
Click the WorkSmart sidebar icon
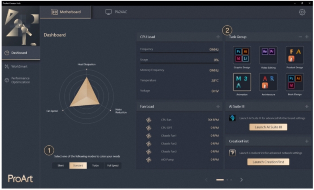pos(7,66)
